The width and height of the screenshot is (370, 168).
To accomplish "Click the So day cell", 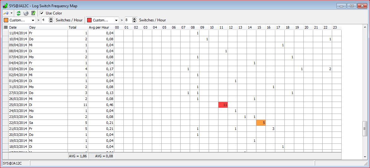I will point(48,117).
